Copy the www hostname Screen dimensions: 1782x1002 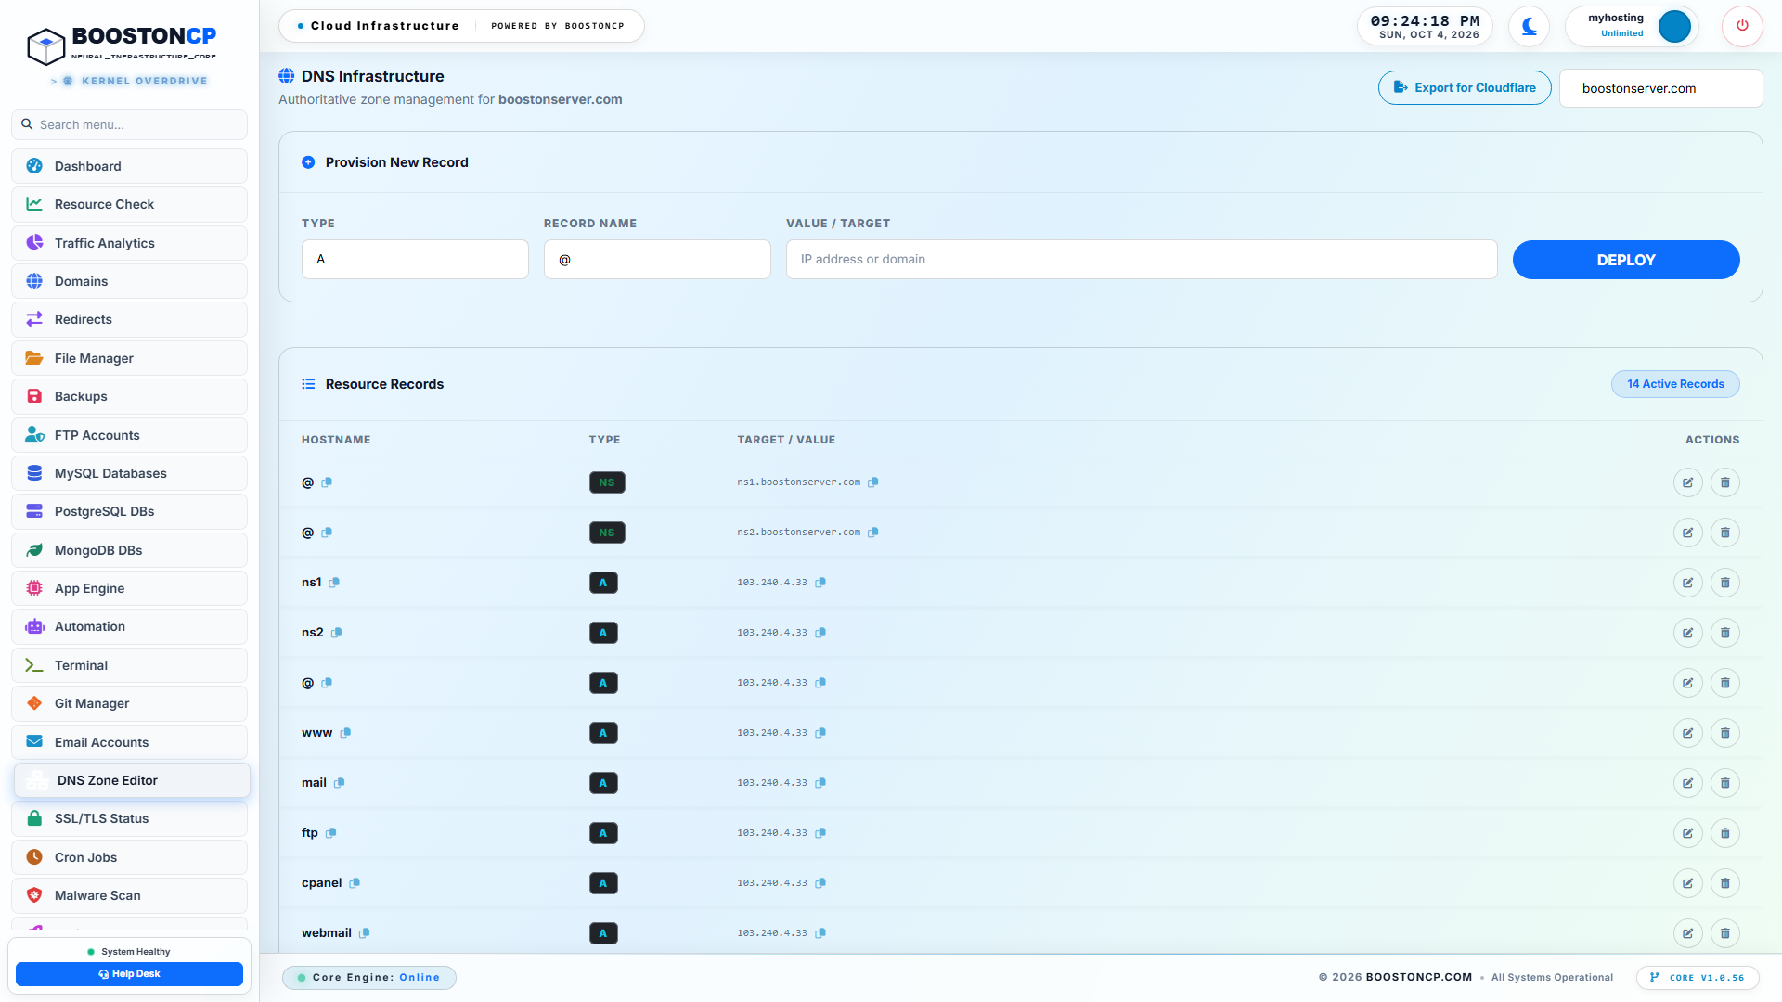(345, 733)
